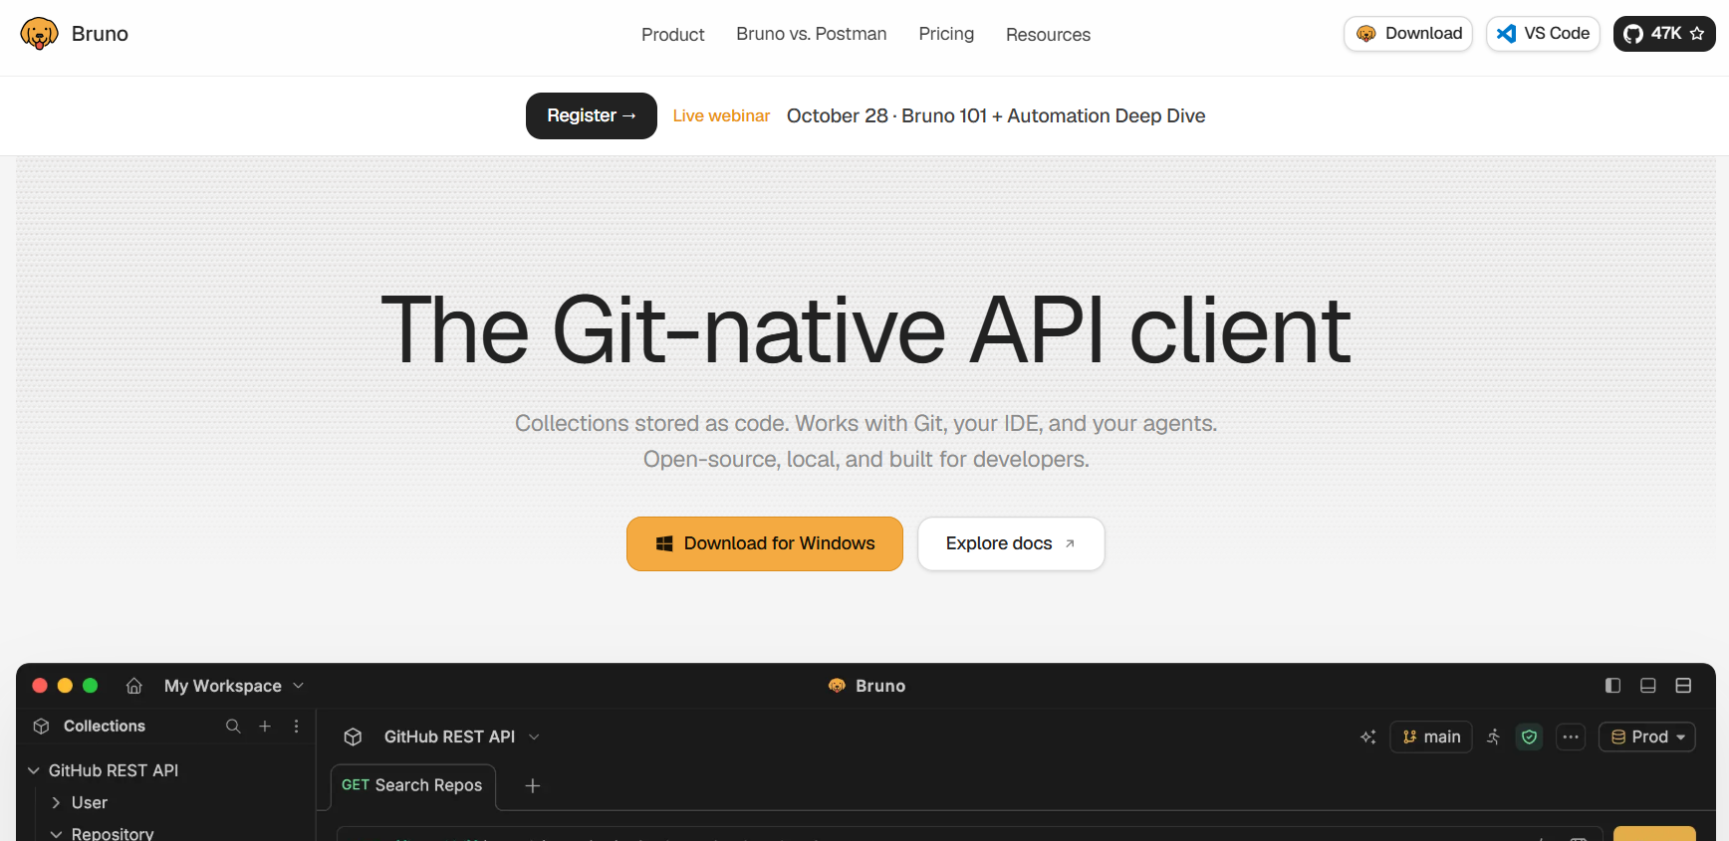This screenshot has width=1729, height=841.
Task: Open a new request tab with the plus
Action: [533, 786]
